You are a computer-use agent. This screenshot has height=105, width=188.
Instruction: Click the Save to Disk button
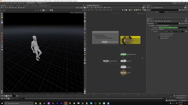[x=152, y=26]
